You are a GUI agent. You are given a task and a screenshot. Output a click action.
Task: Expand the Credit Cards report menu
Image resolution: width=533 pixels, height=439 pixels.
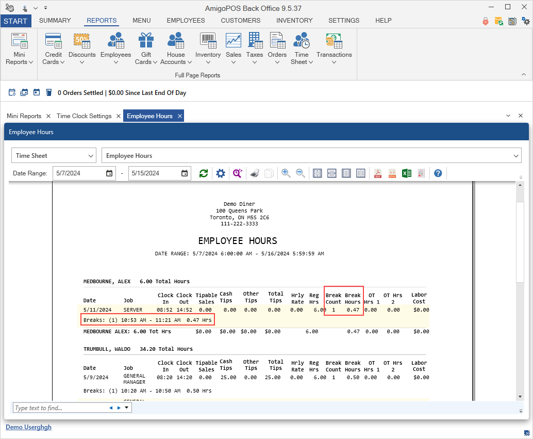(x=53, y=50)
